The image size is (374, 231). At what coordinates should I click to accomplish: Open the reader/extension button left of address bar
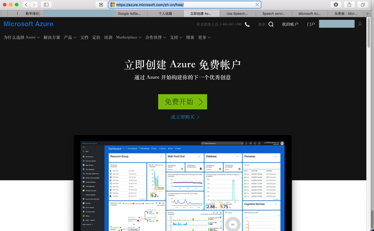(101, 5)
